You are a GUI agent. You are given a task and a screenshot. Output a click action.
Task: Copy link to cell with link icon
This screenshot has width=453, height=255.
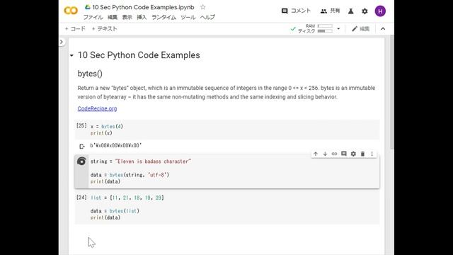[334, 154]
